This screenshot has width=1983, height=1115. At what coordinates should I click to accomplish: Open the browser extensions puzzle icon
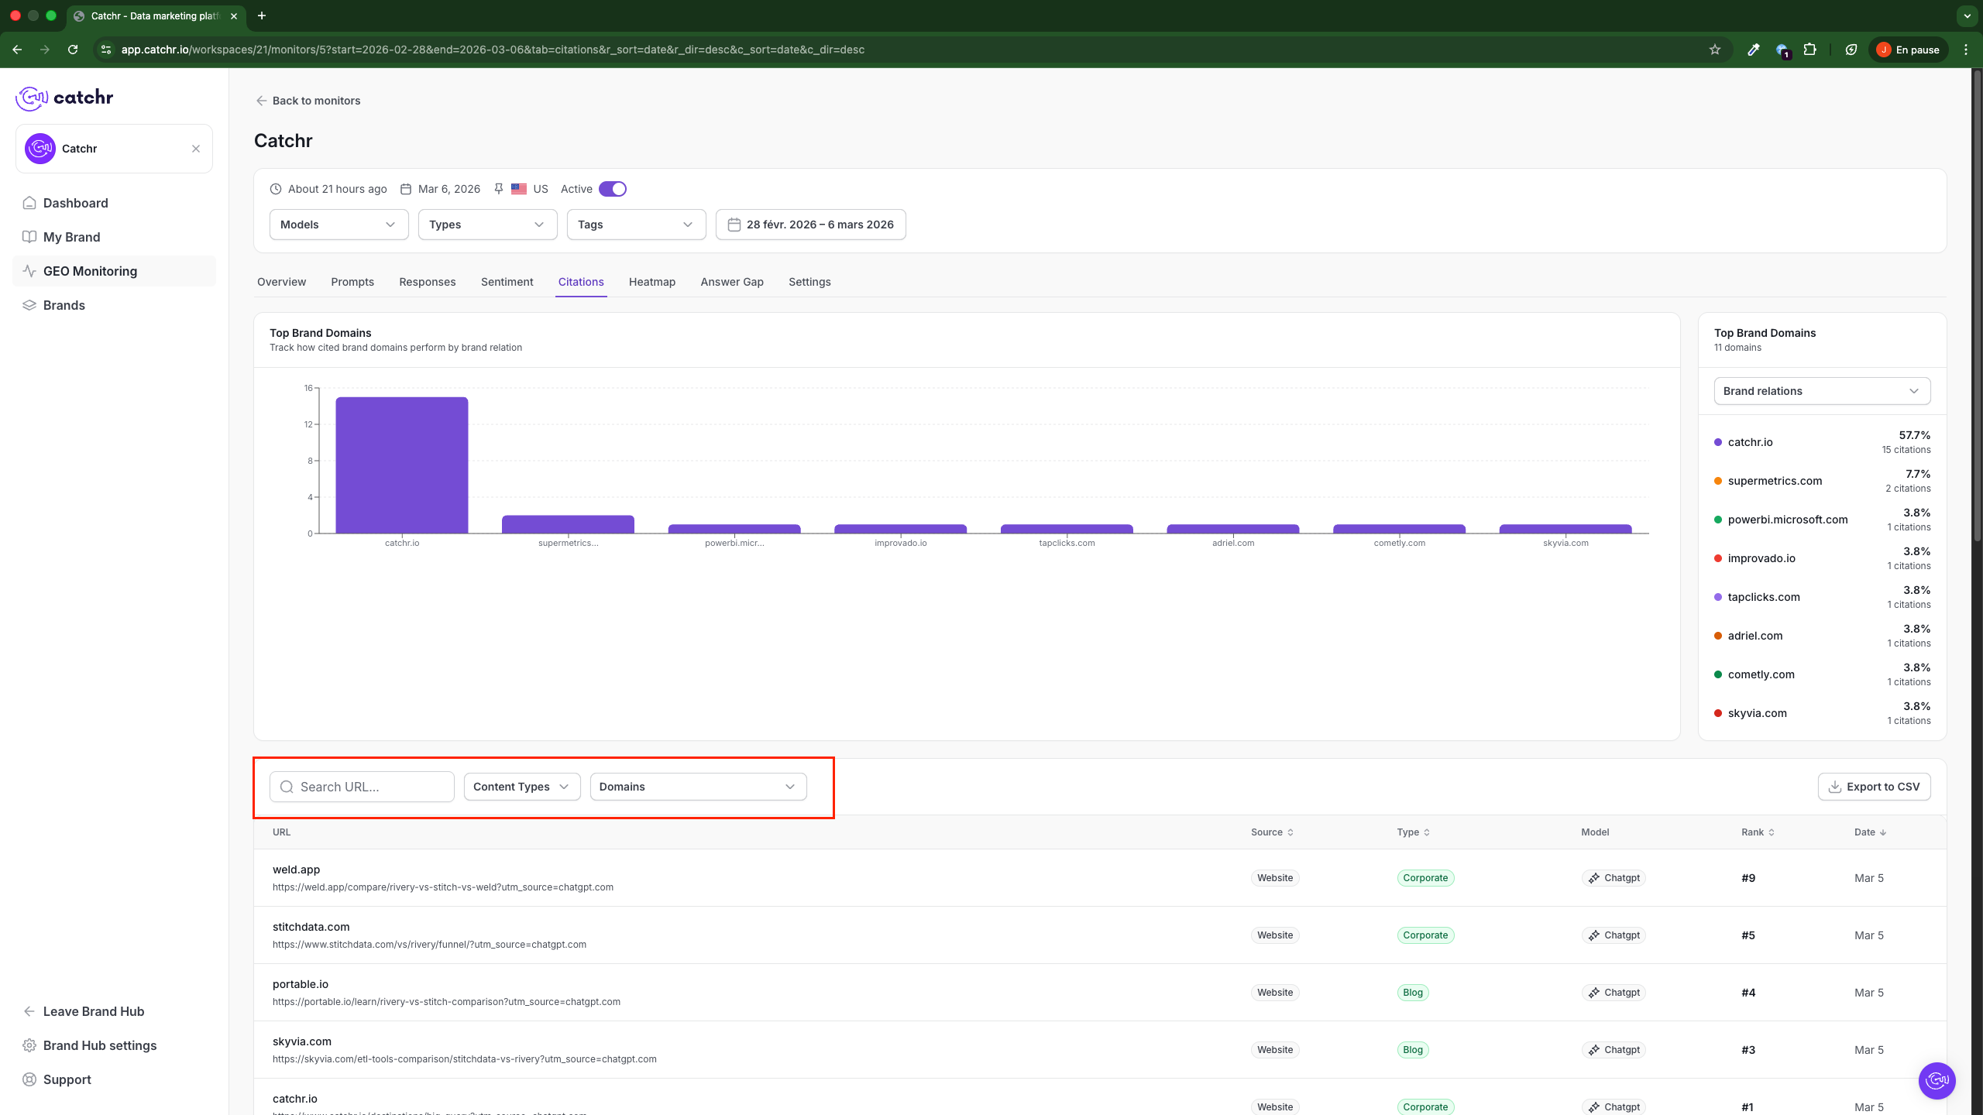coord(1810,50)
